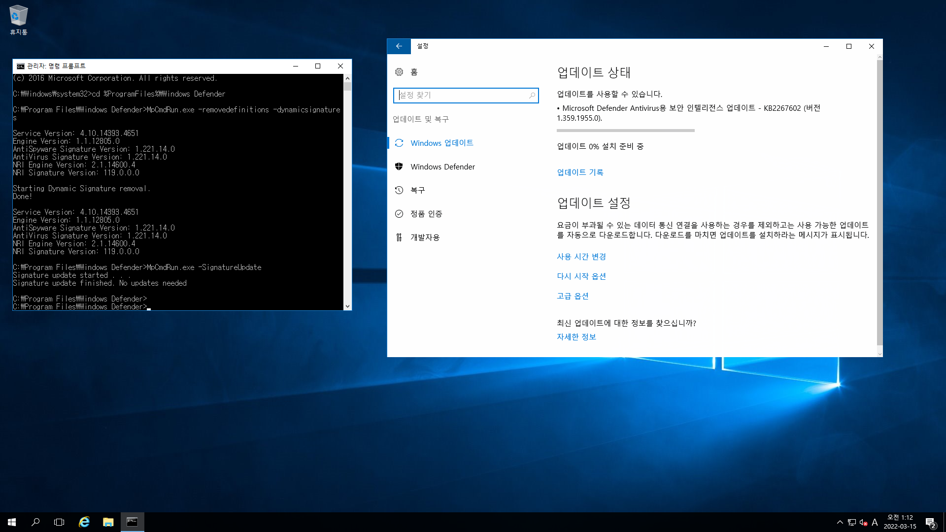The image size is (946, 532).
Task: Expand hidden system tray icons chevron
Action: pyautogui.click(x=840, y=522)
